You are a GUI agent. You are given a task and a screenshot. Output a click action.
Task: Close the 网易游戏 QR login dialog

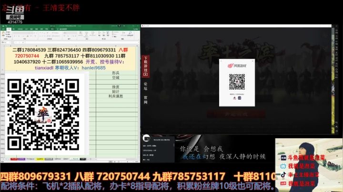pyautogui.click(x=252, y=61)
